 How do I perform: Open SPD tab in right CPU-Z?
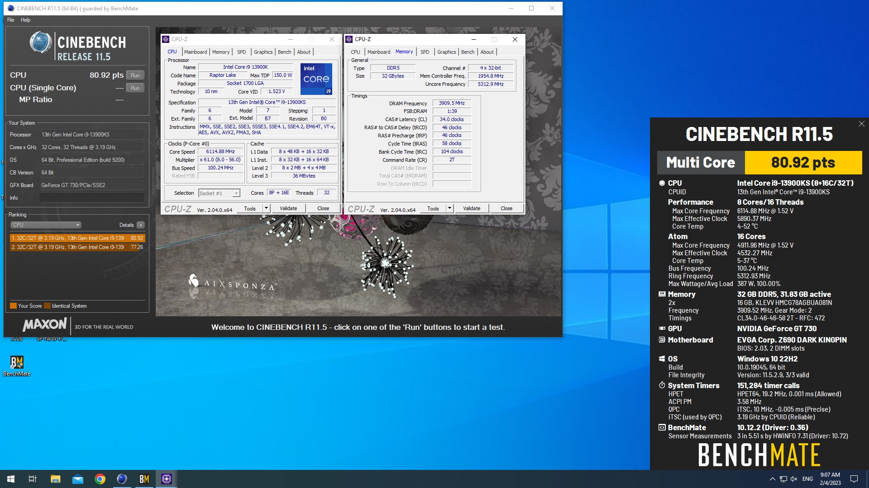pos(425,52)
